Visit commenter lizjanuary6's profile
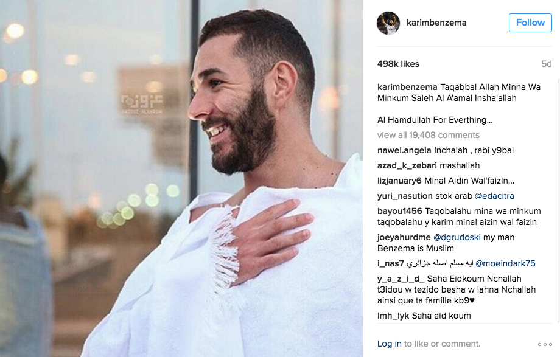The height and width of the screenshot is (357, 560). click(399, 181)
